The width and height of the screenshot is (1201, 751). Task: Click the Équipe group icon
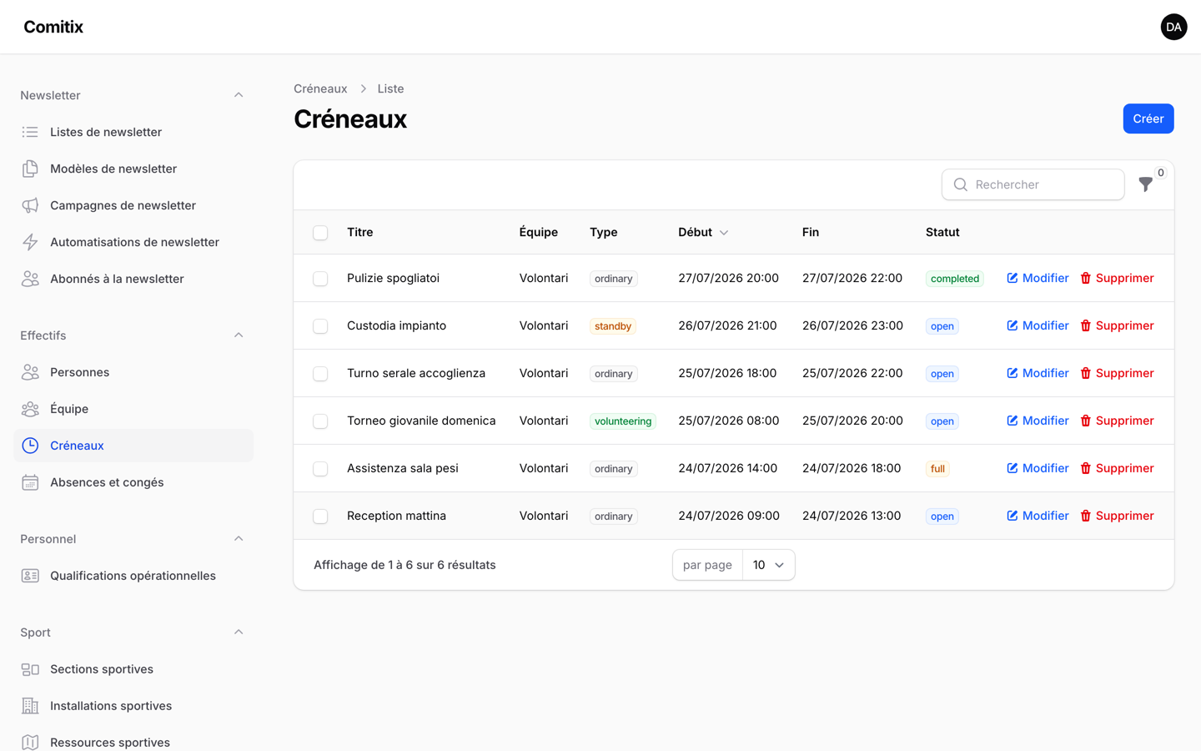tap(30, 409)
